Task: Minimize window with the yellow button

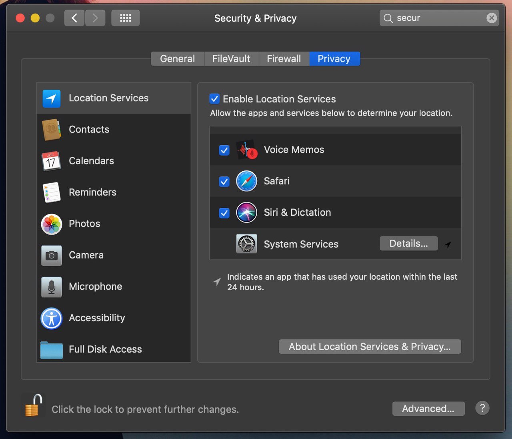Action: [35, 18]
